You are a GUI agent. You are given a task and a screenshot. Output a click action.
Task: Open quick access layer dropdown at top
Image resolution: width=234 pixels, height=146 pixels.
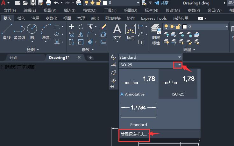coord(138,3)
